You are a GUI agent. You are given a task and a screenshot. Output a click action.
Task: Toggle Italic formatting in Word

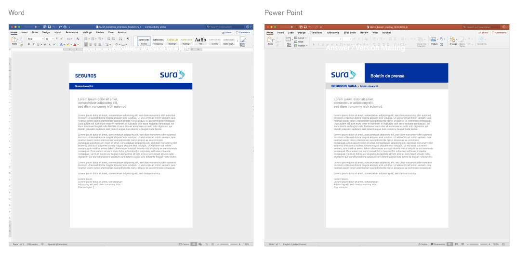point(33,44)
